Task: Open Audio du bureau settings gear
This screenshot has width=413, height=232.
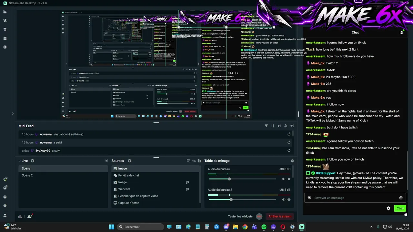Action: 289,179
